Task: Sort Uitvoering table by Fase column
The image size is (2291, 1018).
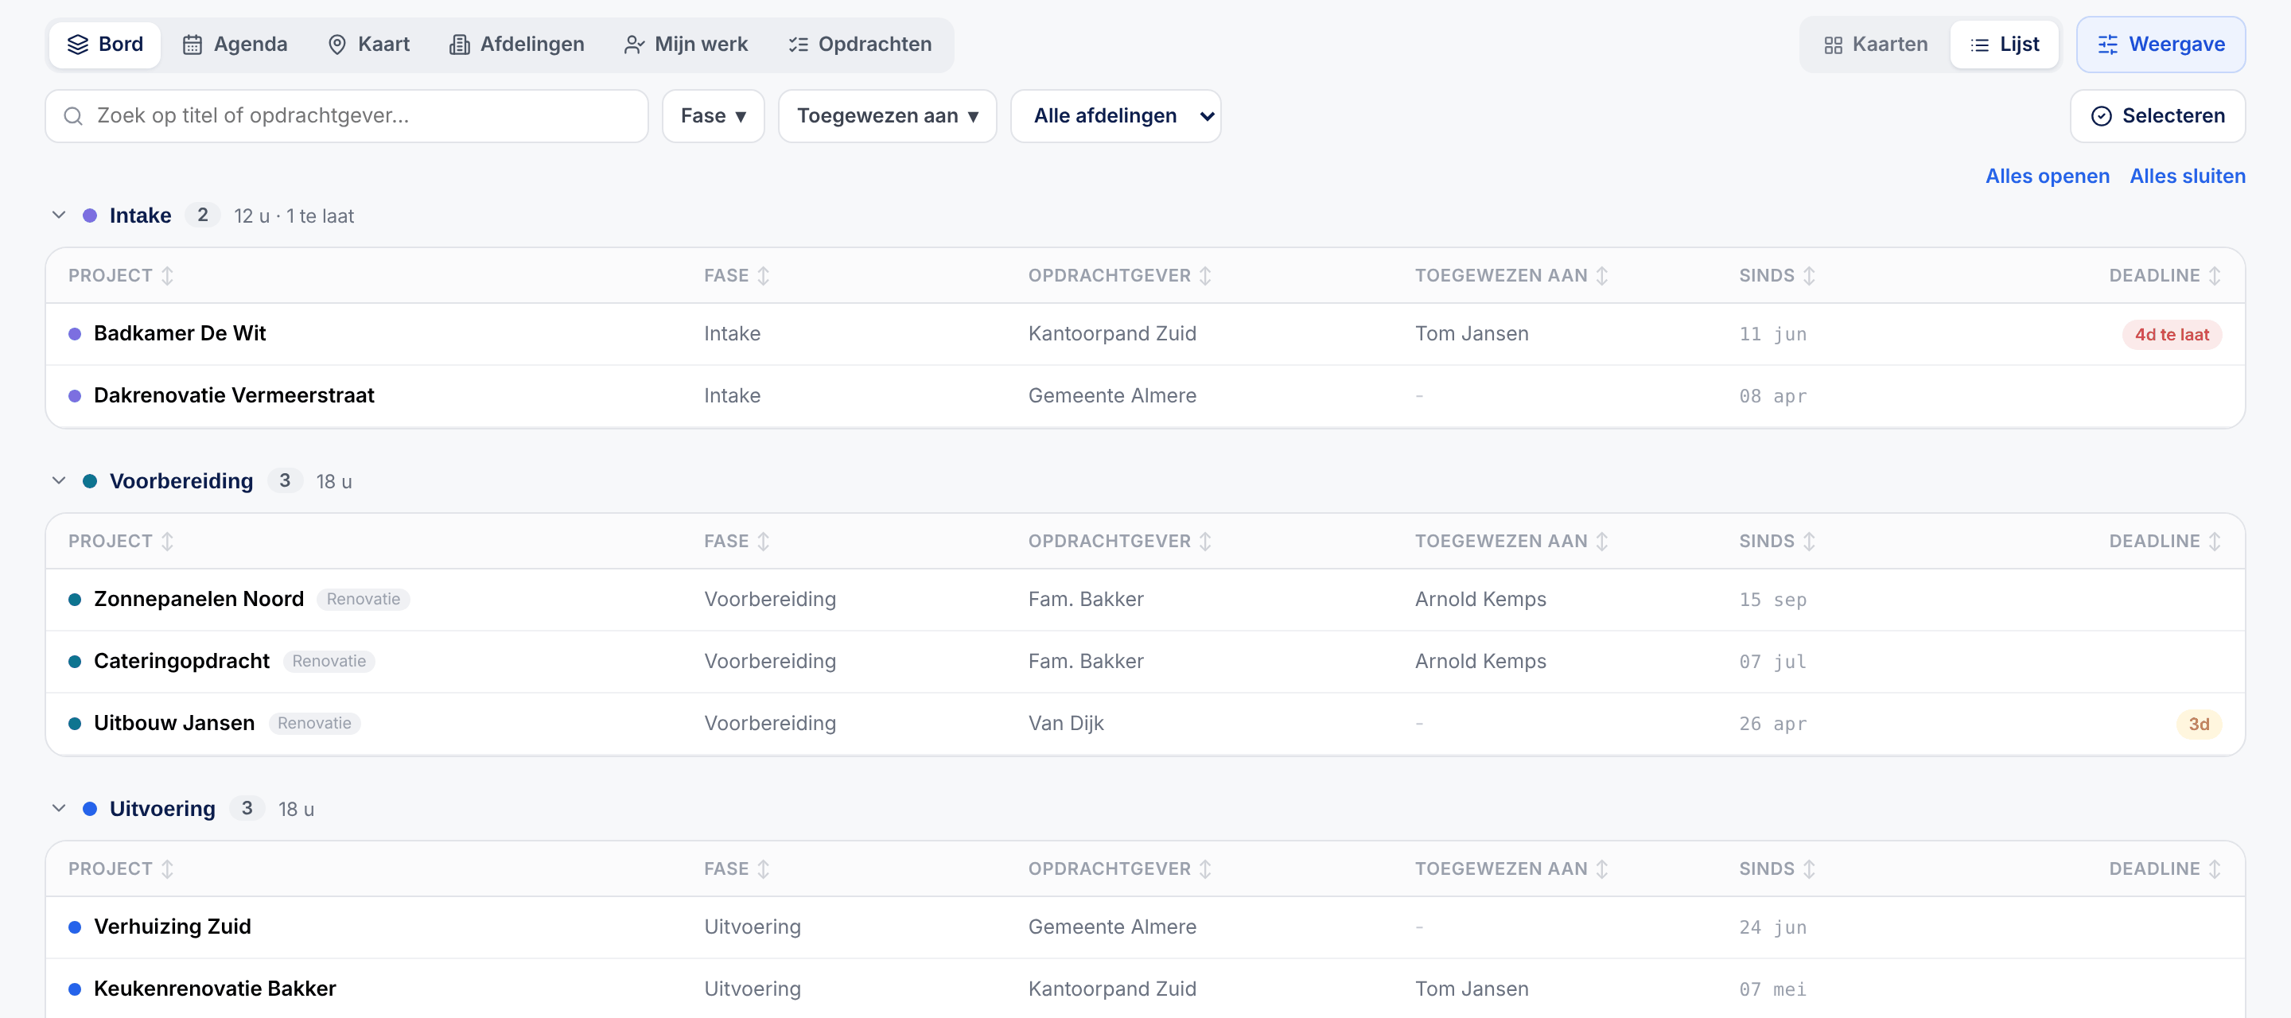Action: 737,869
